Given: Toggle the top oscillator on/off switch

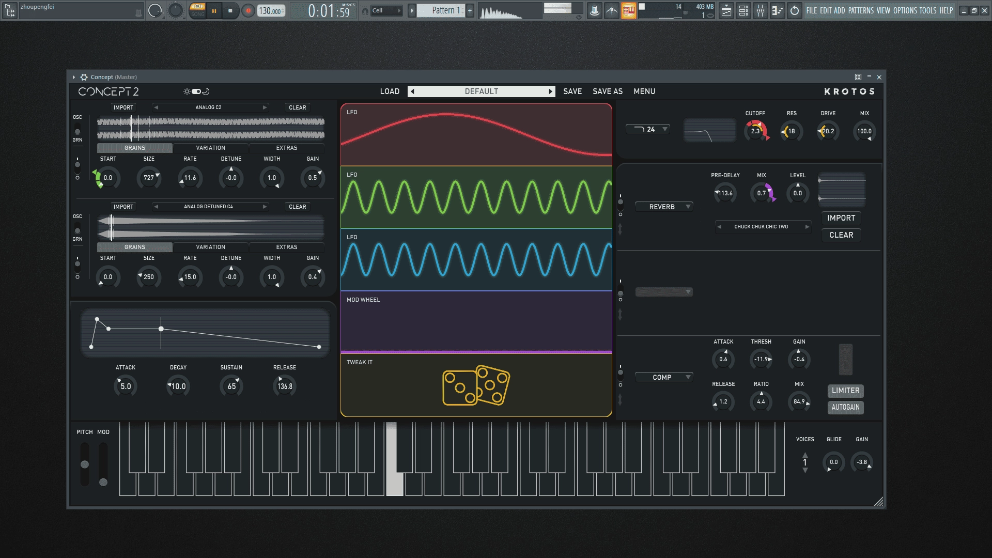Looking at the screenshot, I should coord(78,167).
